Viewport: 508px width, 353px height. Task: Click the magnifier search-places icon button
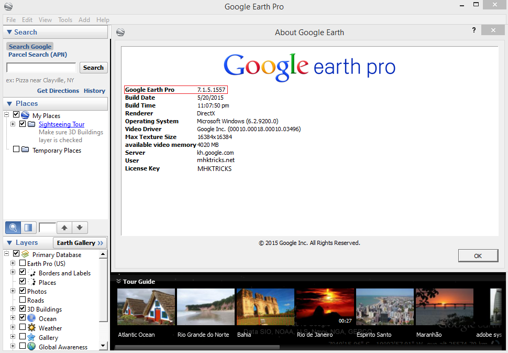(14, 228)
